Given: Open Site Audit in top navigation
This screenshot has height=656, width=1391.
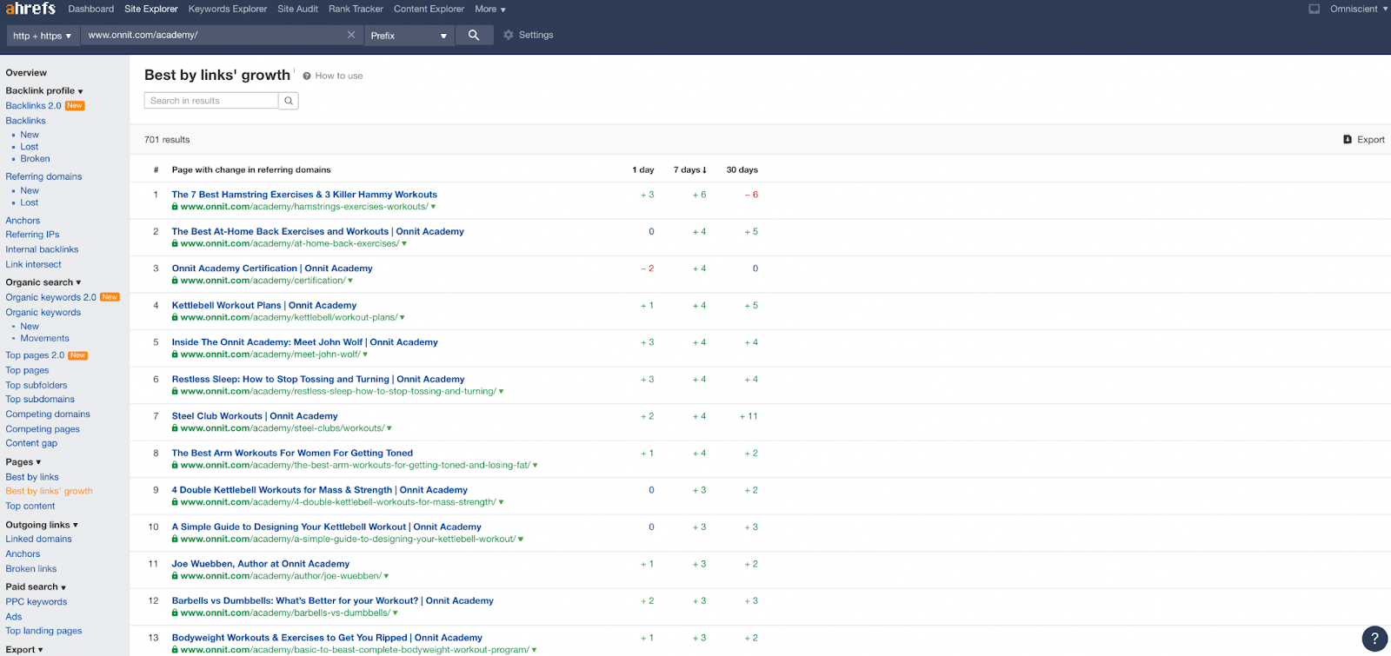Looking at the screenshot, I should click(x=298, y=9).
